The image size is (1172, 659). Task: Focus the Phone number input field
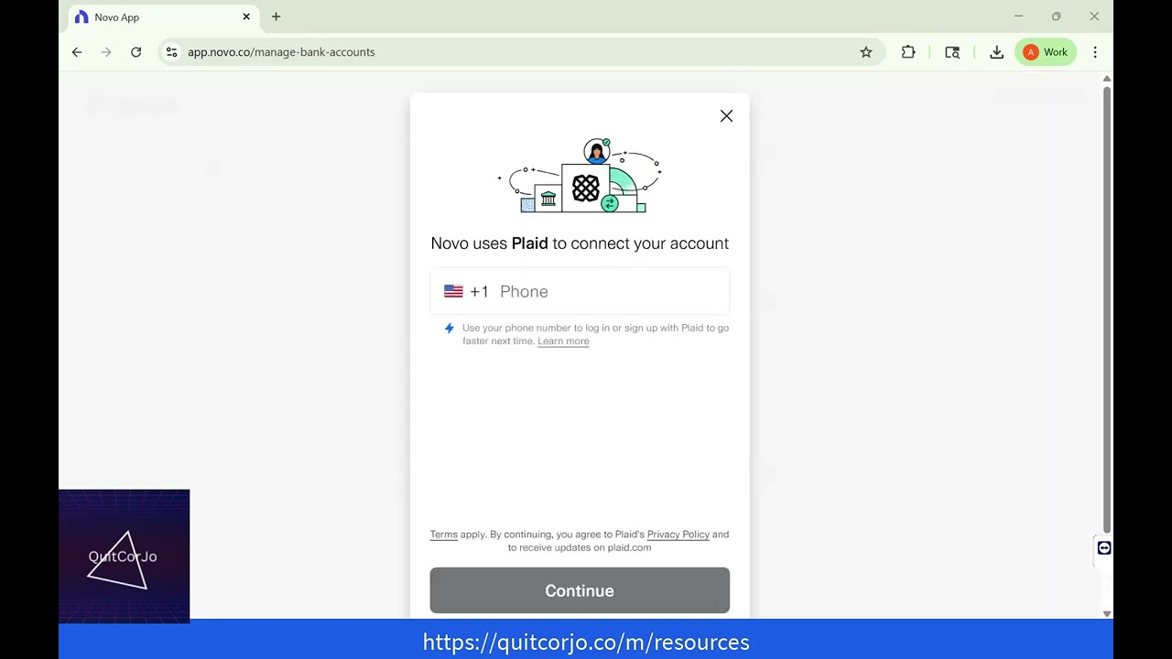point(580,291)
